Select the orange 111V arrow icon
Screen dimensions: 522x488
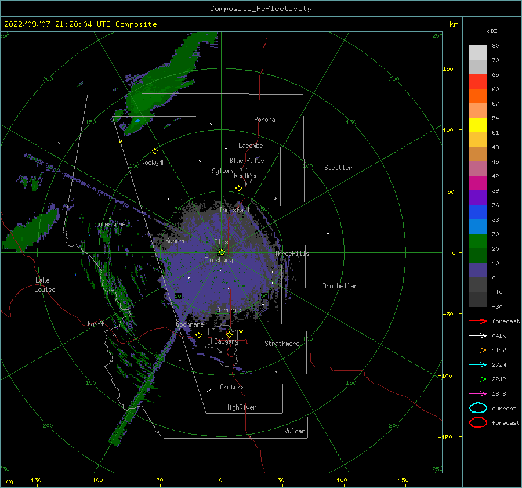coord(478,350)
